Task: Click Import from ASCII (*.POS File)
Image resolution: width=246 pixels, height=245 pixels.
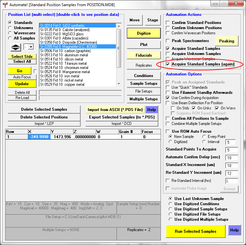Action: (115, 110)
